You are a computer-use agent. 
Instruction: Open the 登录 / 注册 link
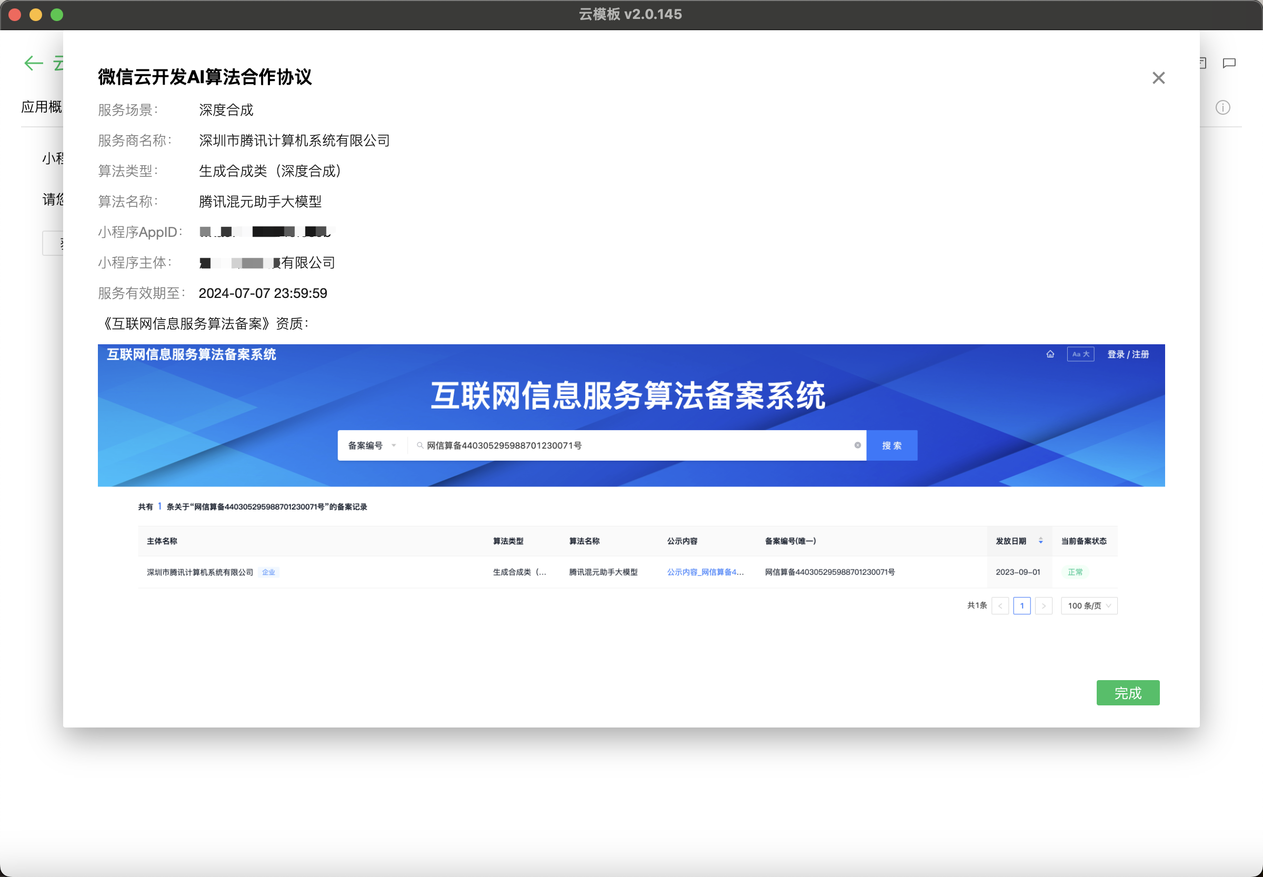pos(1127,354)
